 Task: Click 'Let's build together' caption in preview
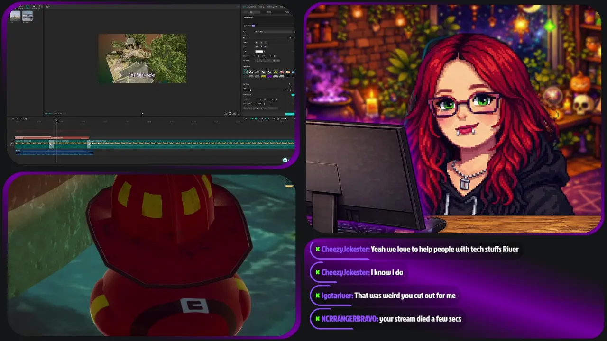[142, 75]
